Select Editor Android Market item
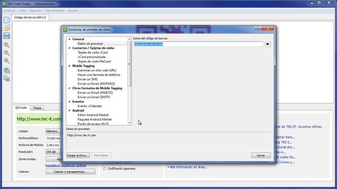This screenshot has width=337, height=189. coord(93,115)
